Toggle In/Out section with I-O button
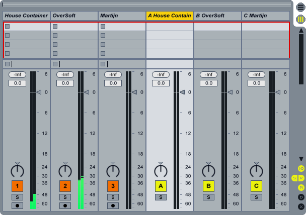306x215 pixels. point(301,168)
